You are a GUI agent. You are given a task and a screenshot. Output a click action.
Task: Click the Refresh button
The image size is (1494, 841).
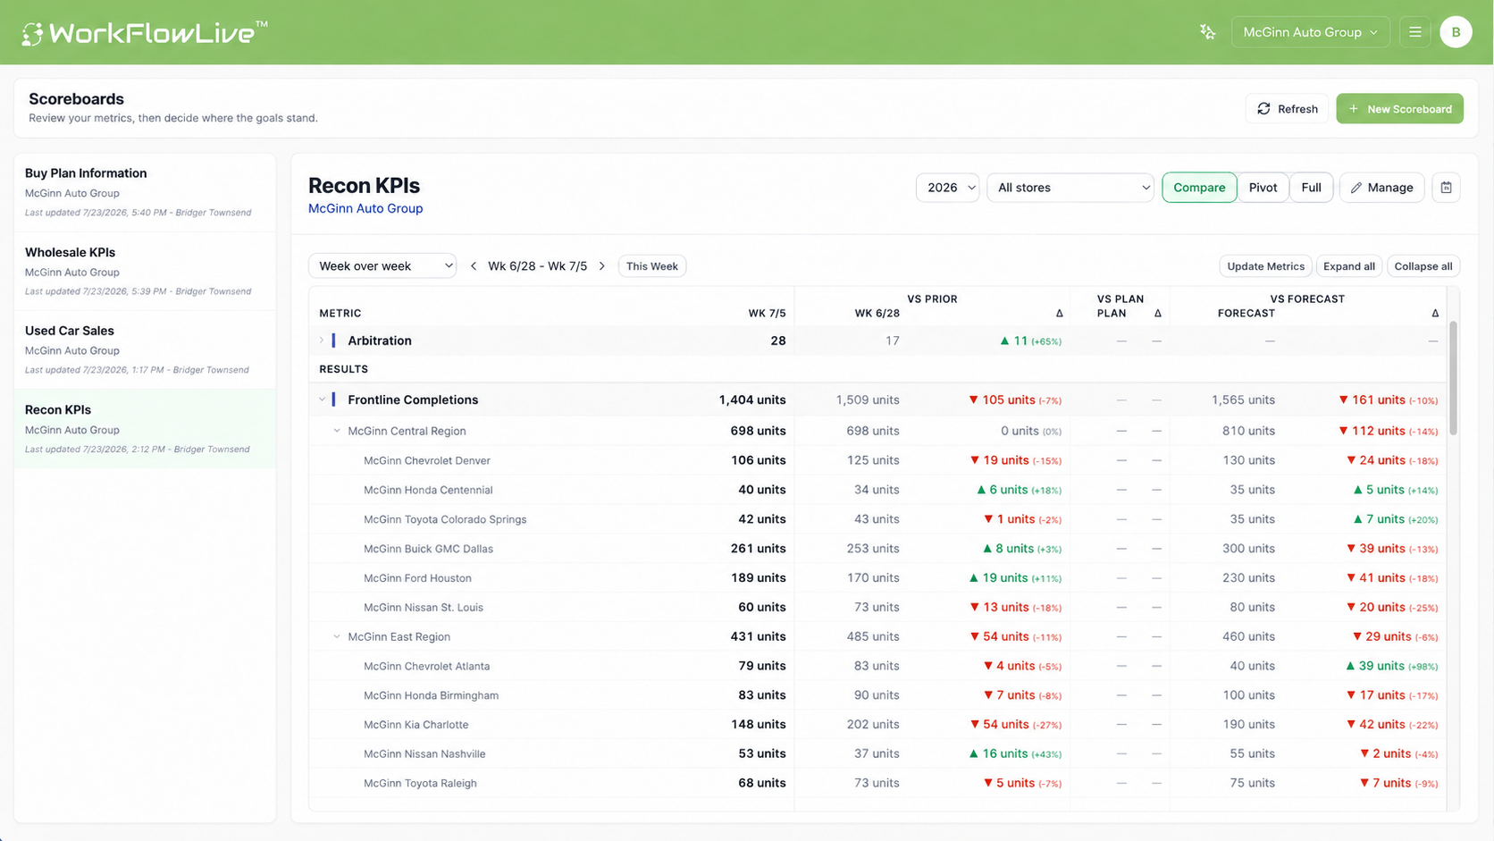(x=1287, y=109)
